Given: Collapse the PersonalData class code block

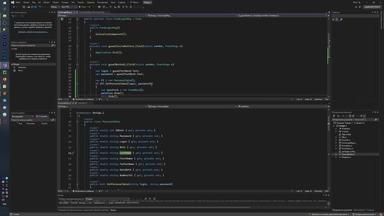Looking at the screenshot, I should tap(77, 122).
